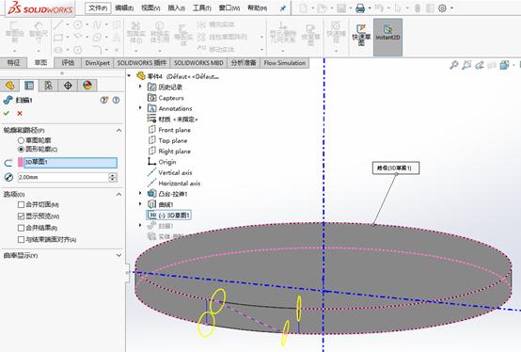Open the ConfigurationManager tab icon
The height and width of the screenshot is (352, 521).
(x=48, y=86)
